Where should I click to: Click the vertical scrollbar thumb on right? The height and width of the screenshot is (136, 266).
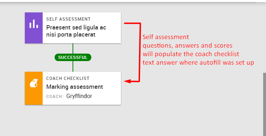pos(265,104)
